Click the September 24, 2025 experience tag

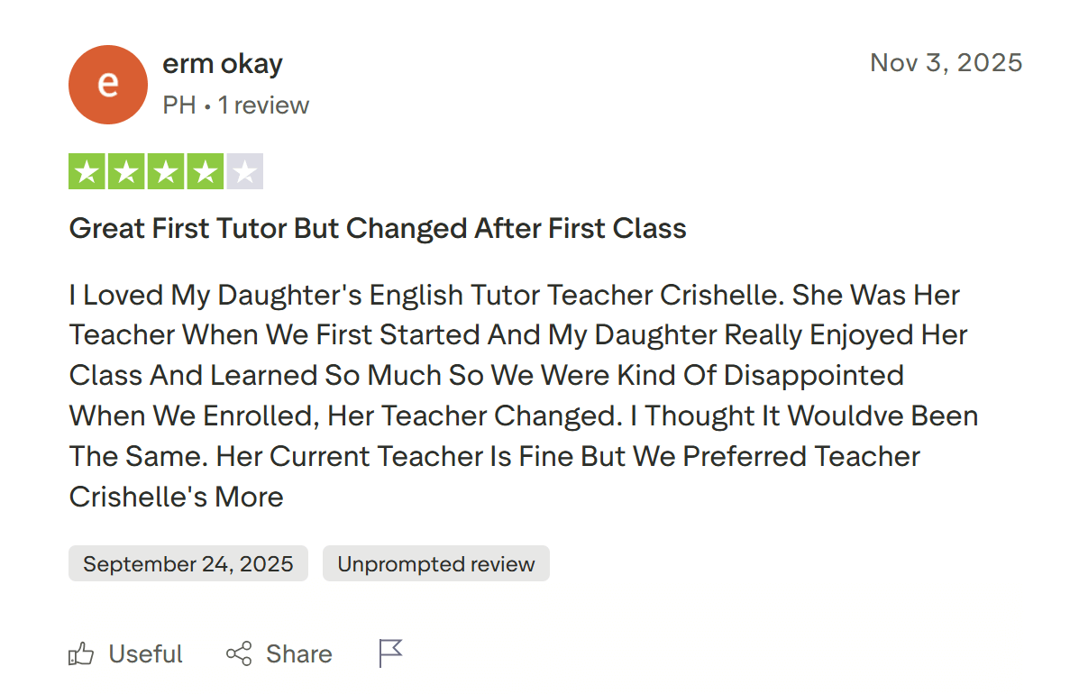187,563
